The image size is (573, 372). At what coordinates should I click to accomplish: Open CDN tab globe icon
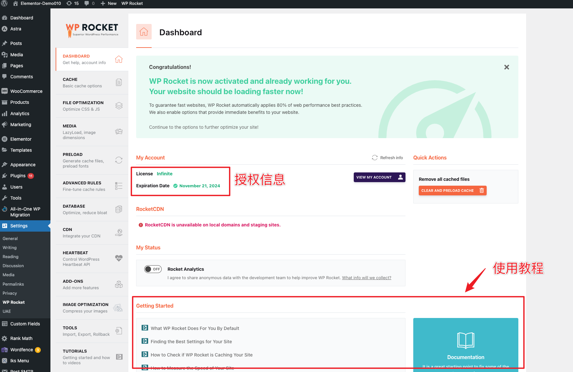pos(119,233)
